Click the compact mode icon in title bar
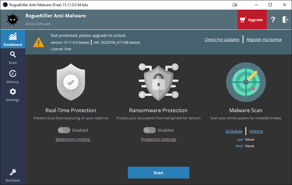 tap(235, 5)
